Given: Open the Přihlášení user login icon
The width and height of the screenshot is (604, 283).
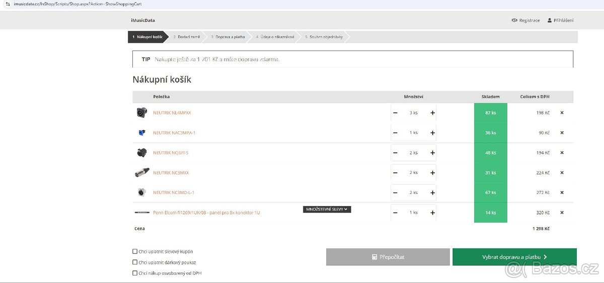Looking at the screenshot, I should coord(550,21).
